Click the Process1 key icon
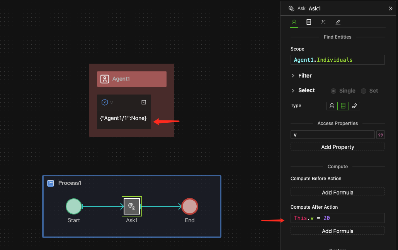This screenshot has height=250, width=398. (x=51, y=183)
